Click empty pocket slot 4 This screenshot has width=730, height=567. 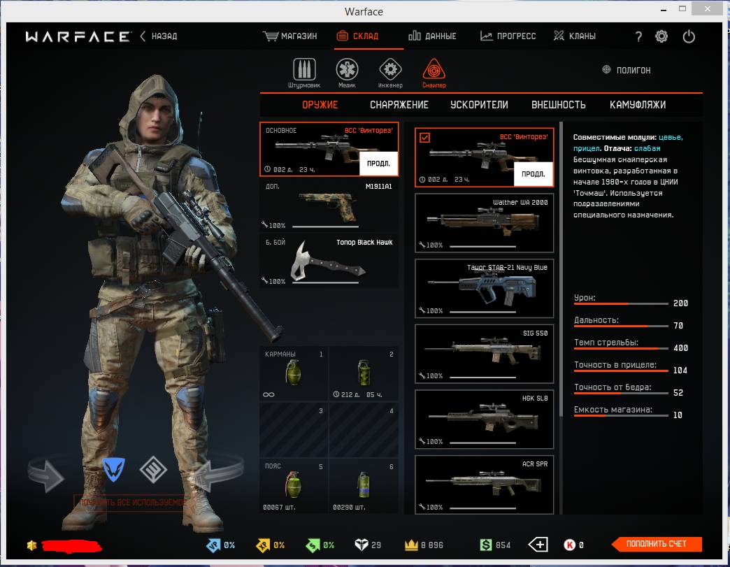364,430
